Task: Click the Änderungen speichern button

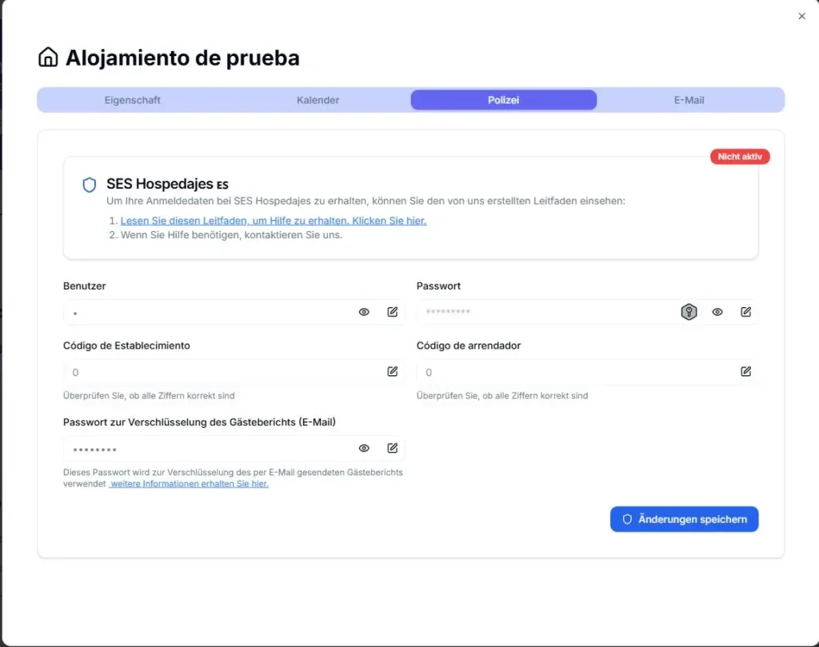Action: tap(684, 518)
